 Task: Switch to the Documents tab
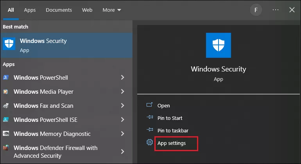click(59, 10)
